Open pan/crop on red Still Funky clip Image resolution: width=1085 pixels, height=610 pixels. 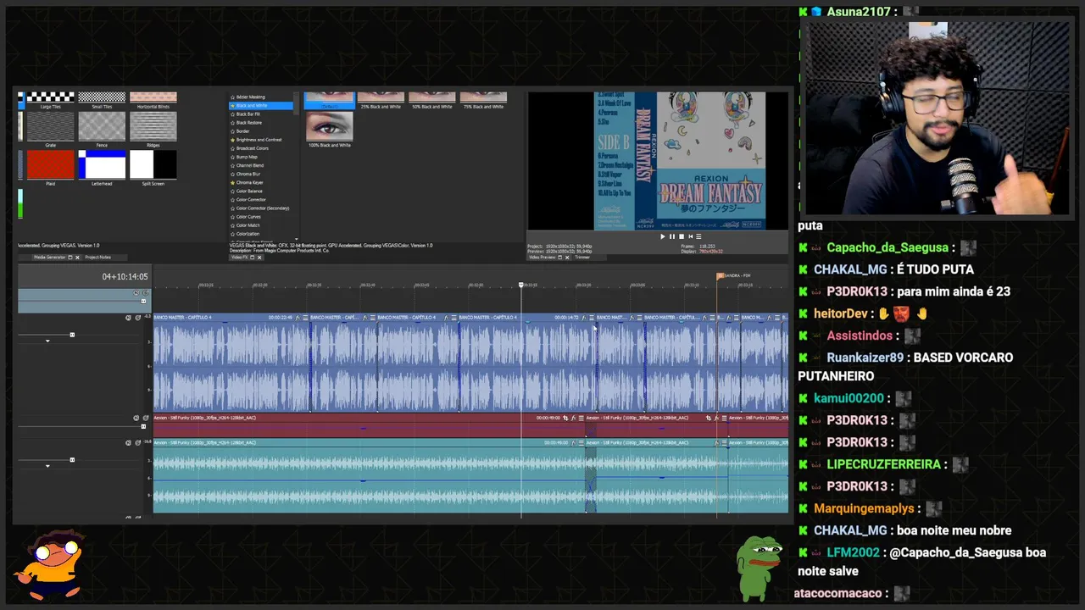coord(565,418)
